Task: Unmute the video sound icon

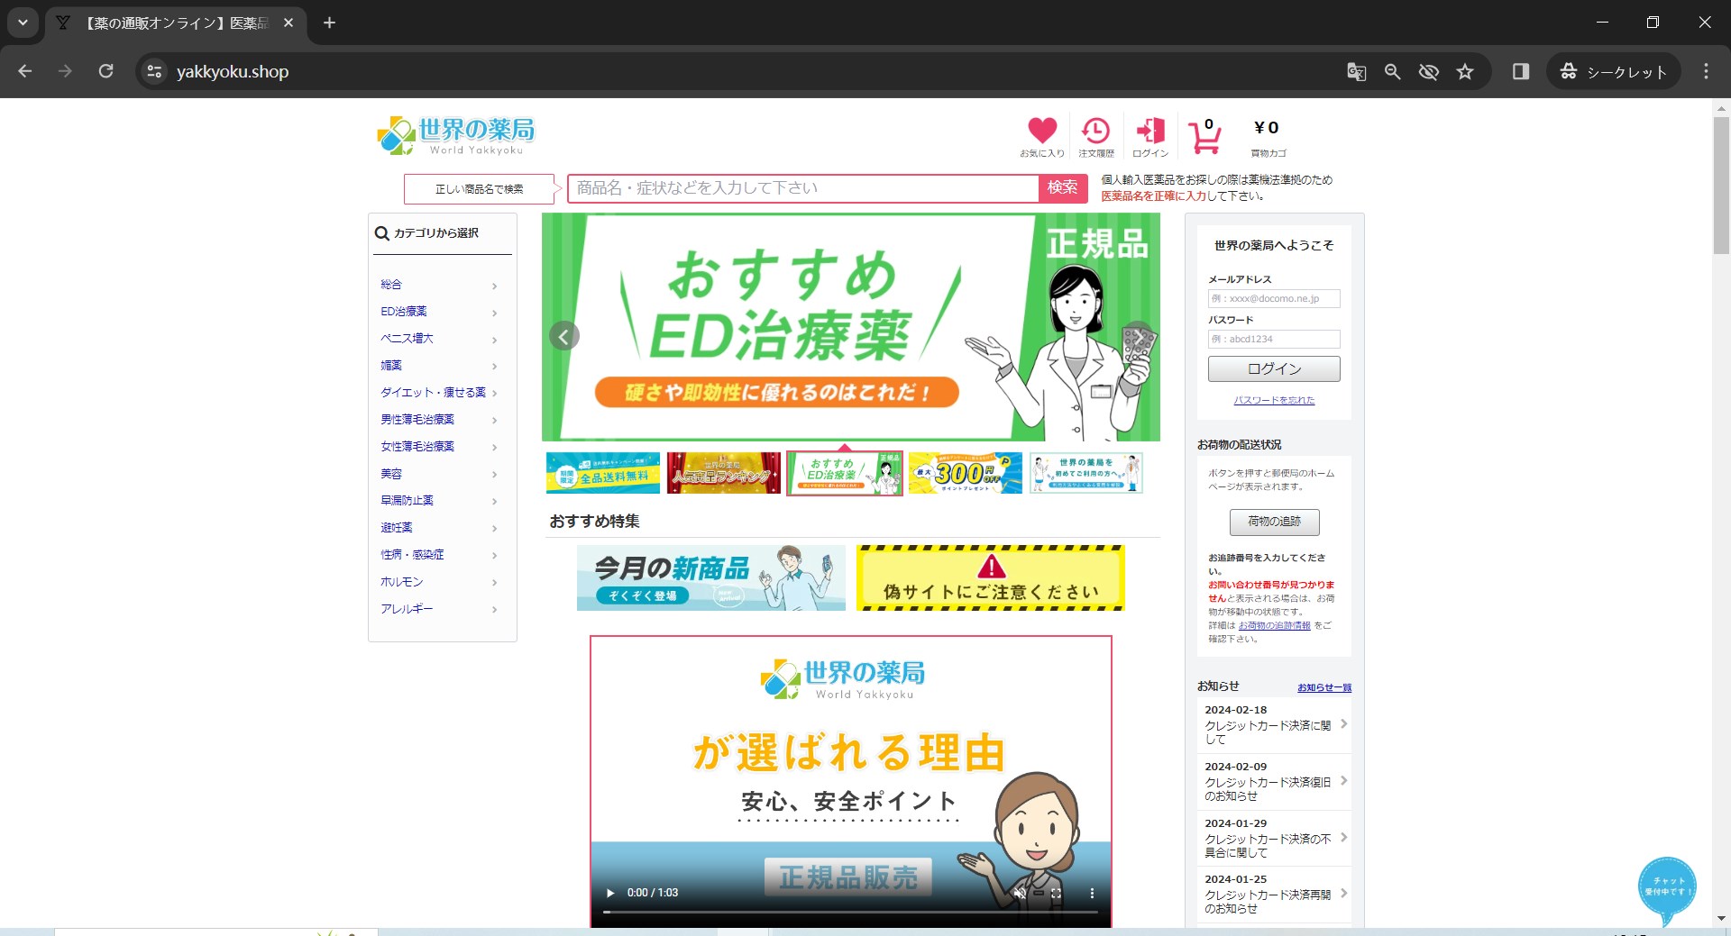Action: coord(1020,893)
